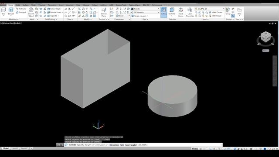
Task: Choose the Taper angle extrude option
Action: 130,145
